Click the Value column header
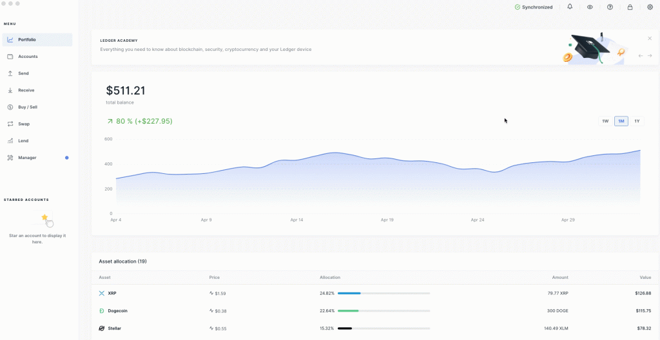Image resolution: width=660 pixels, height=340 pixels. [646, 278]
